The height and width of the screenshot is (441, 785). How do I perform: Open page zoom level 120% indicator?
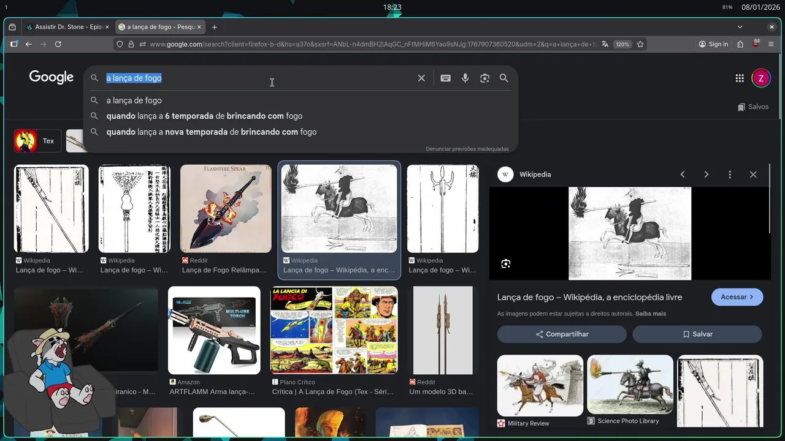click(622, 44)
